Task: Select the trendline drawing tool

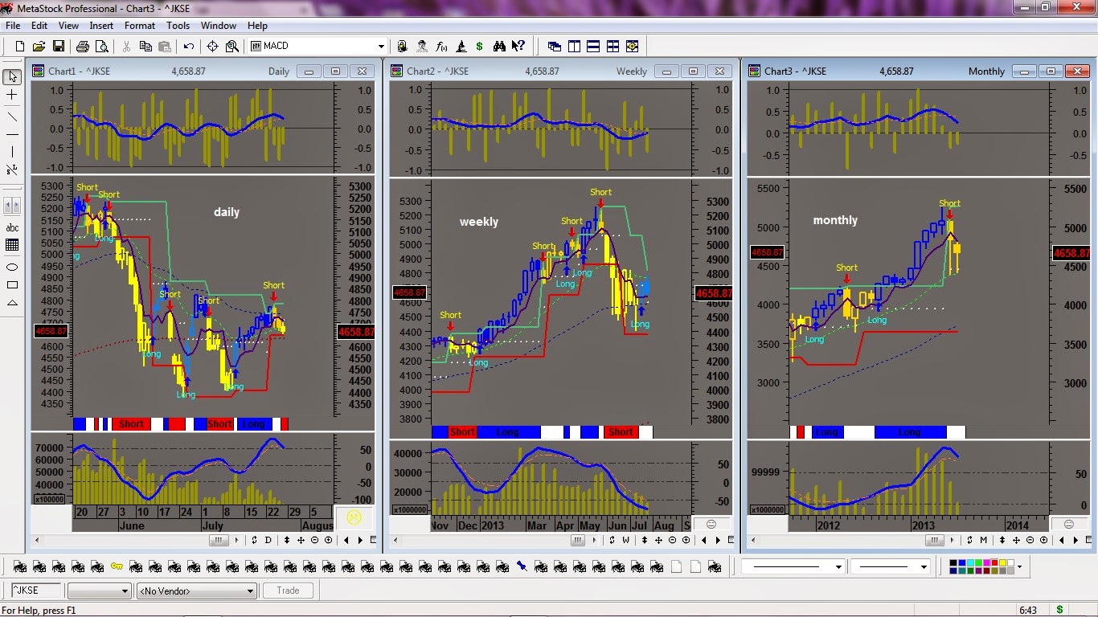Action: [x=12, y=116]
